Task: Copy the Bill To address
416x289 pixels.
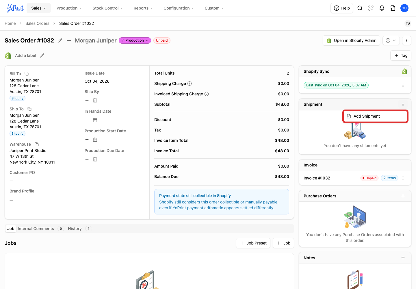Action: coord(27,74)
